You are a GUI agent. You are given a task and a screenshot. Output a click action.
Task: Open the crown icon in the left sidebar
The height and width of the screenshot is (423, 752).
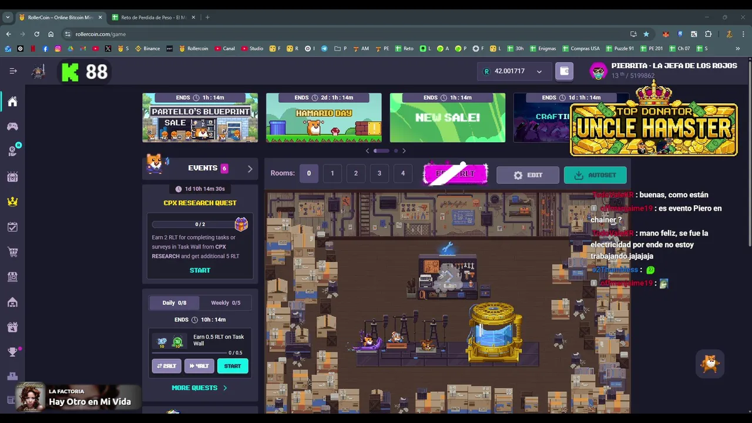(x=12, y=202)
